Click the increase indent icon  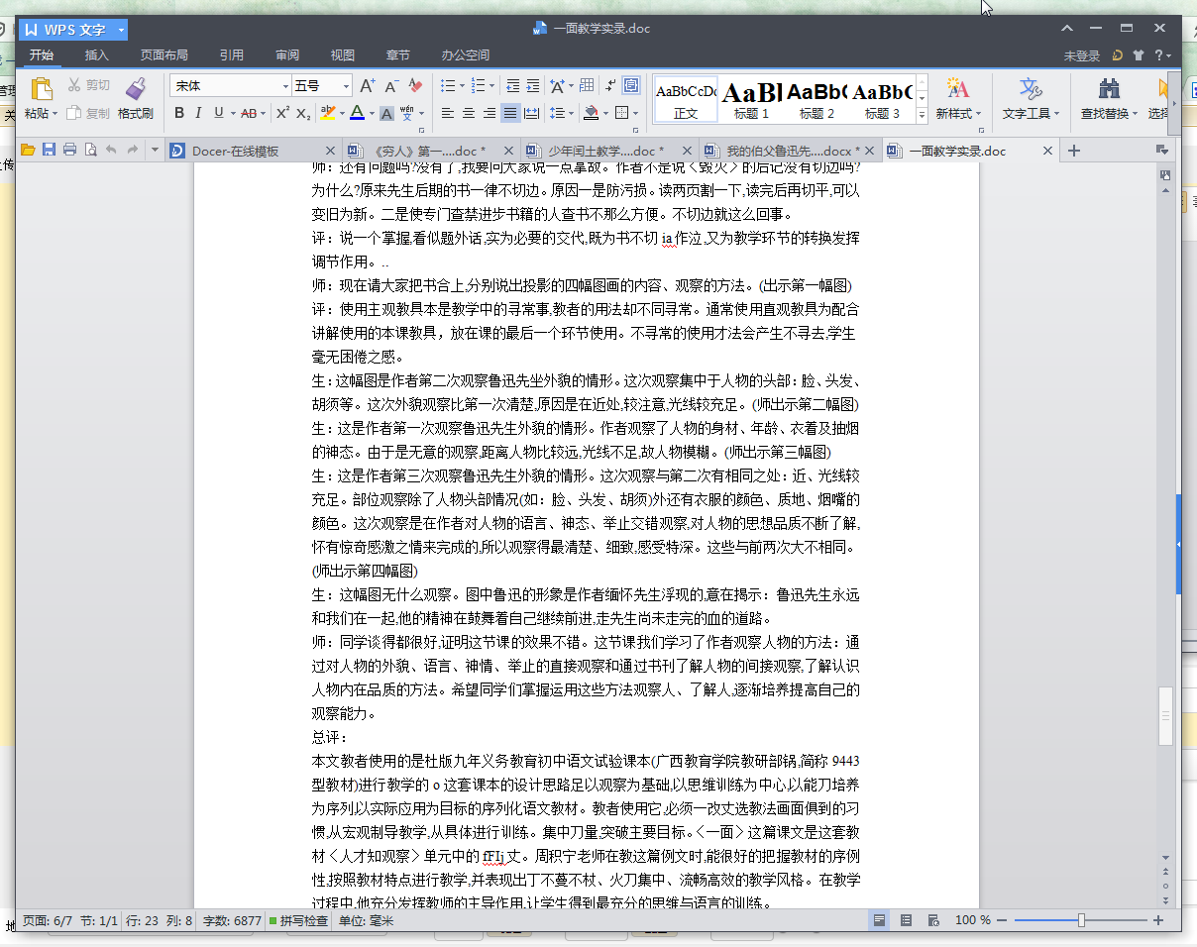(533, 85)
